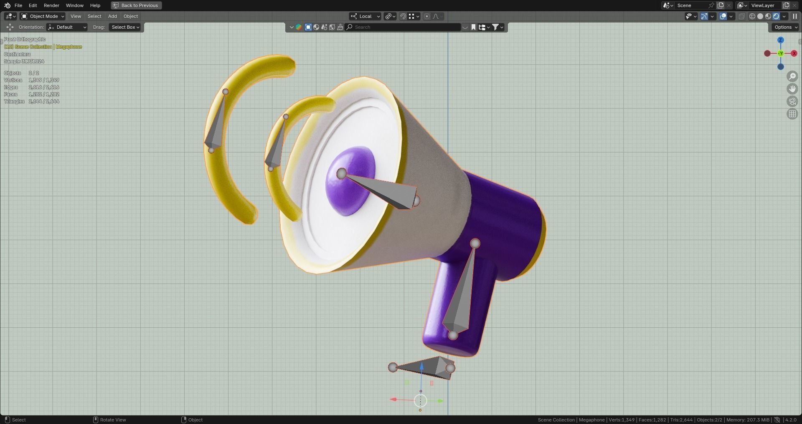
Task: Open the scene browse icon dropdown
Action: (668, 5)
